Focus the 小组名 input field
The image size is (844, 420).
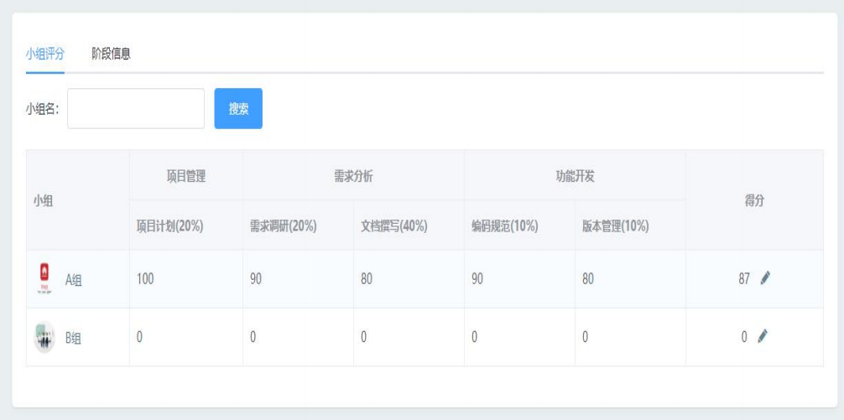(x=136, y=109)
